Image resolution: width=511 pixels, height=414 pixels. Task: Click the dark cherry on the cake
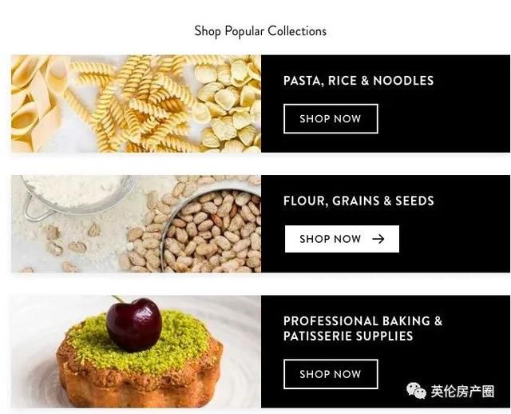[134, 324]
